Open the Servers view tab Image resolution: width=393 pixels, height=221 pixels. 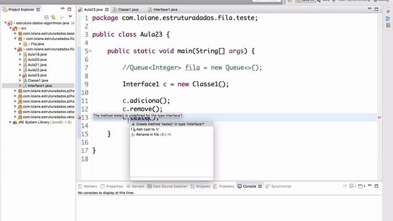(135, 187)
